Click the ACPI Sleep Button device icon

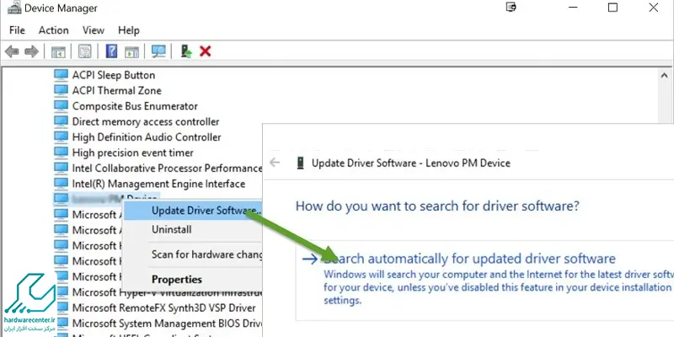click(61, 75)
